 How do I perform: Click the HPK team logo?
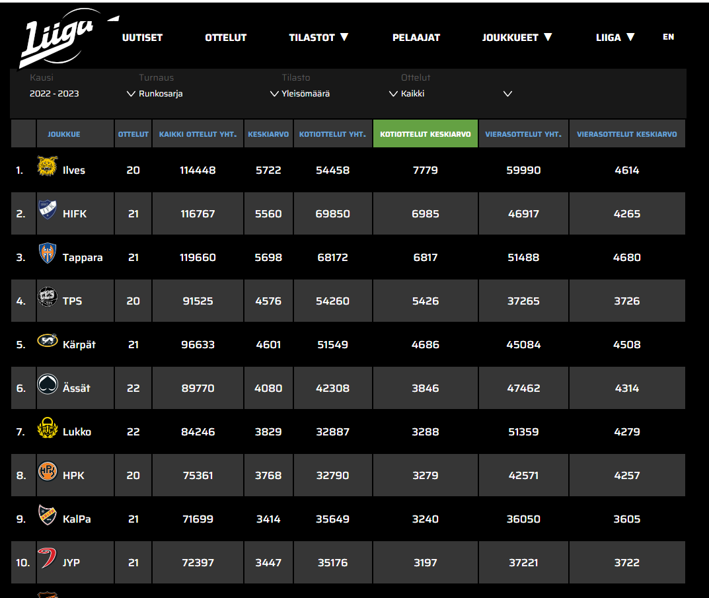pos(48,471)
